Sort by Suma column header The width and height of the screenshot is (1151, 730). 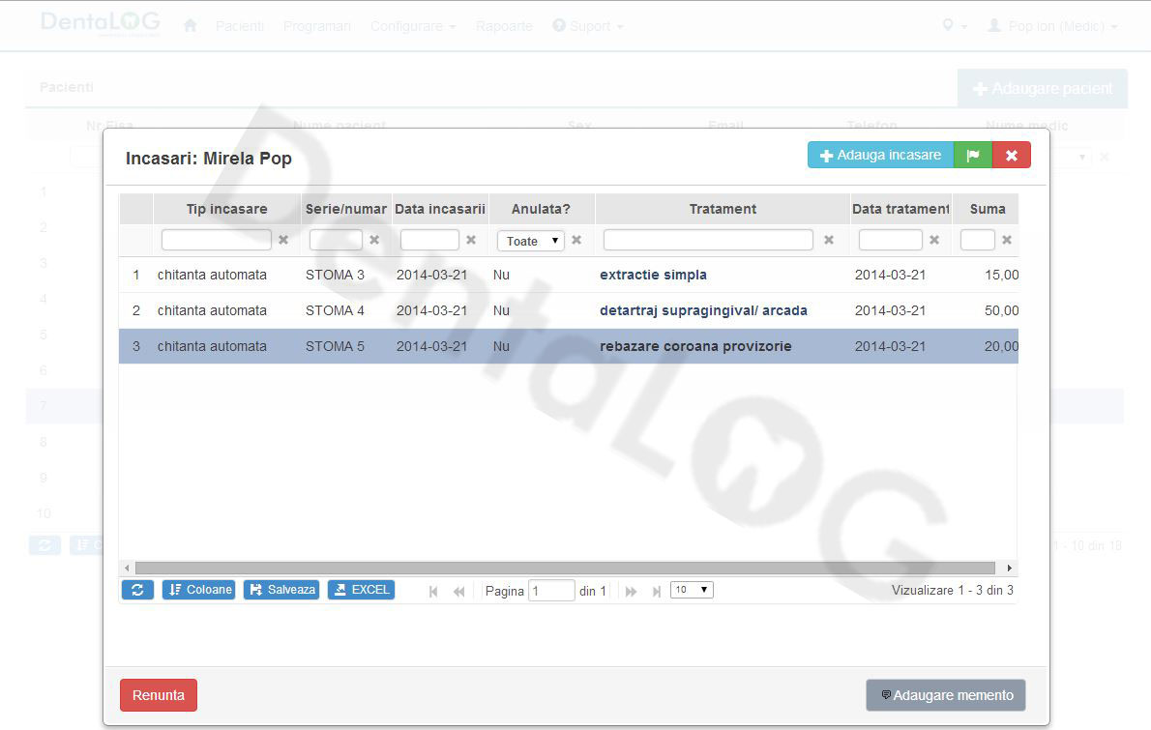988,209
